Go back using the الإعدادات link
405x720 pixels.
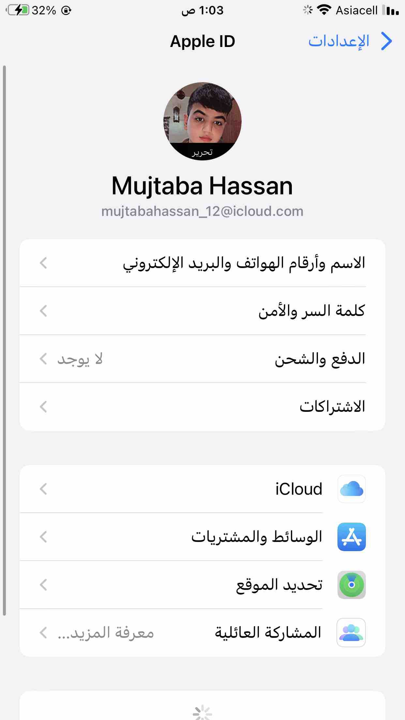point(339,41)
